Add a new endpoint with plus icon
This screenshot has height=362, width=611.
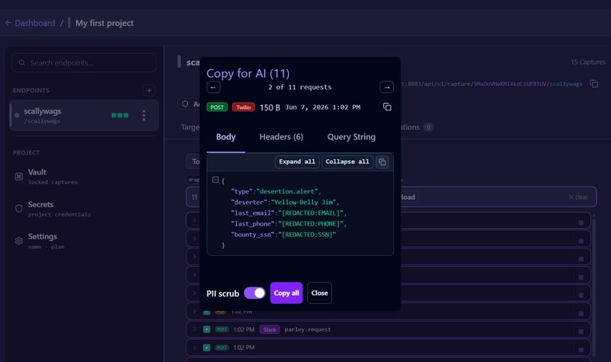click(149, 90)
